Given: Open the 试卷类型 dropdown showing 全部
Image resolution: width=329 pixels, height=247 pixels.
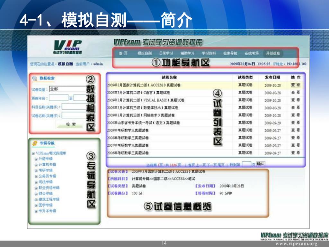Looking at the screenshot, I should (x=67, y=89).
